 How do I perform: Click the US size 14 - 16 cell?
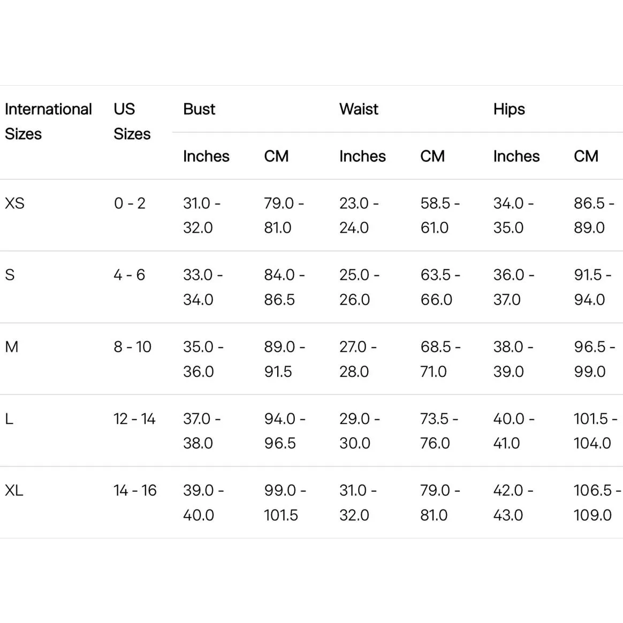pos(135,490)
